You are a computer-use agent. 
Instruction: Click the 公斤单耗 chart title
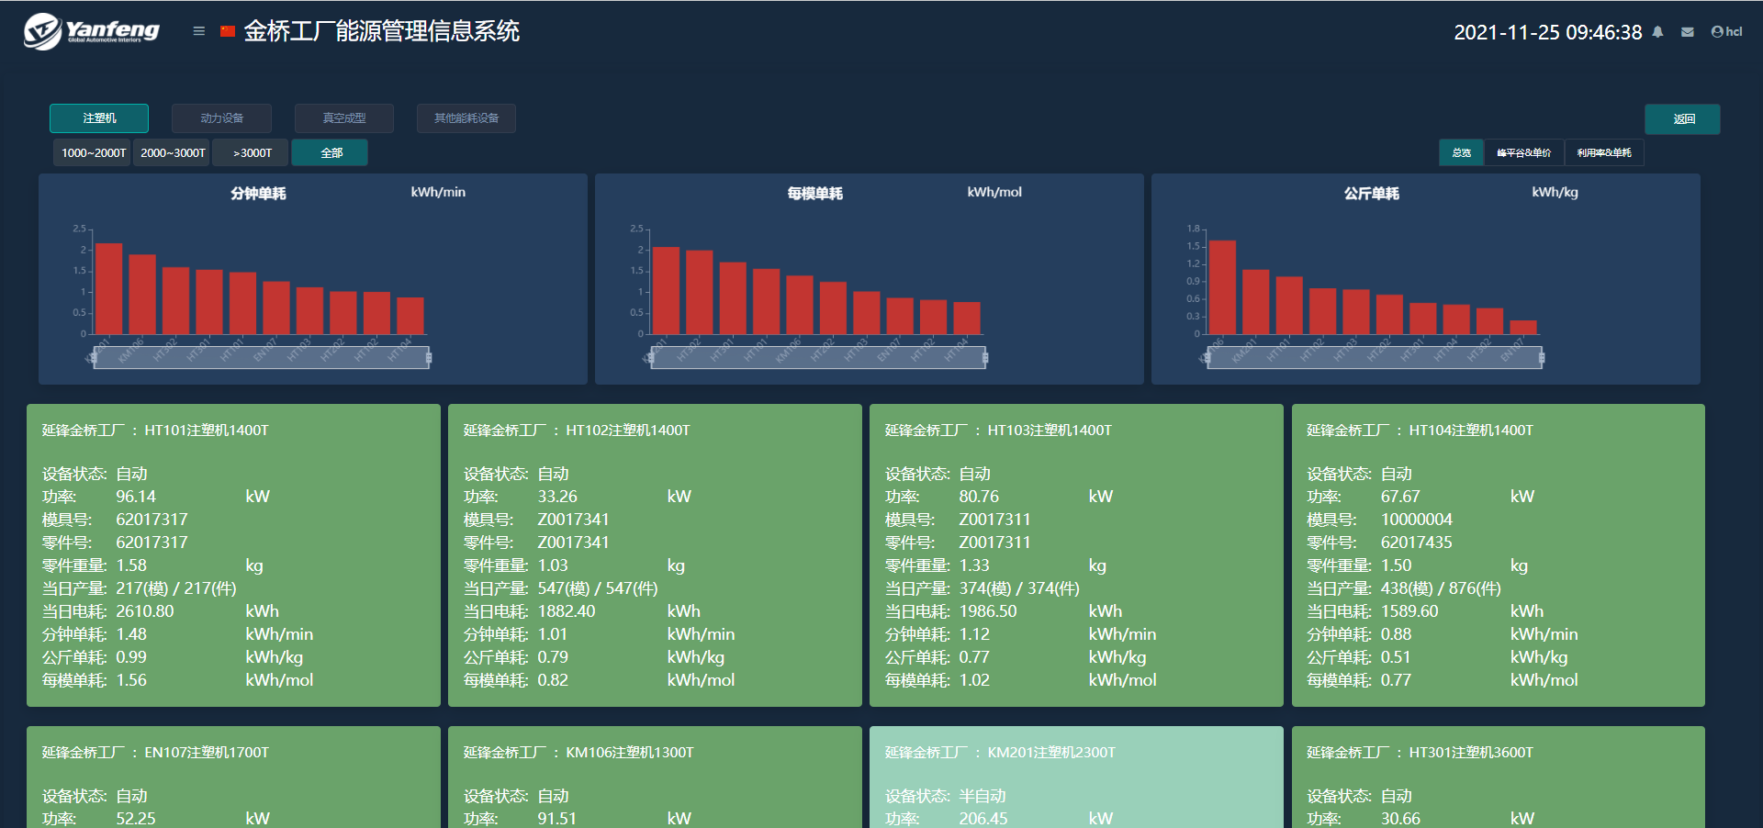pyautogui.click(x=1371, y=193)
